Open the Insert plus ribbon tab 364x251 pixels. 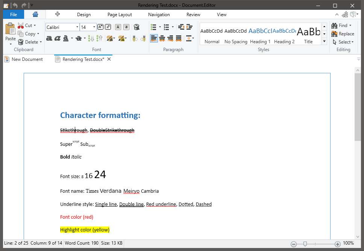coord(58,14)
